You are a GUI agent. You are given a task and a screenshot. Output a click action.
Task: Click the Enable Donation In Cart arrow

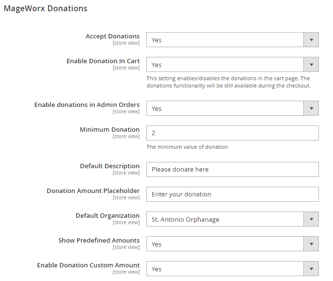pos(311,65)
